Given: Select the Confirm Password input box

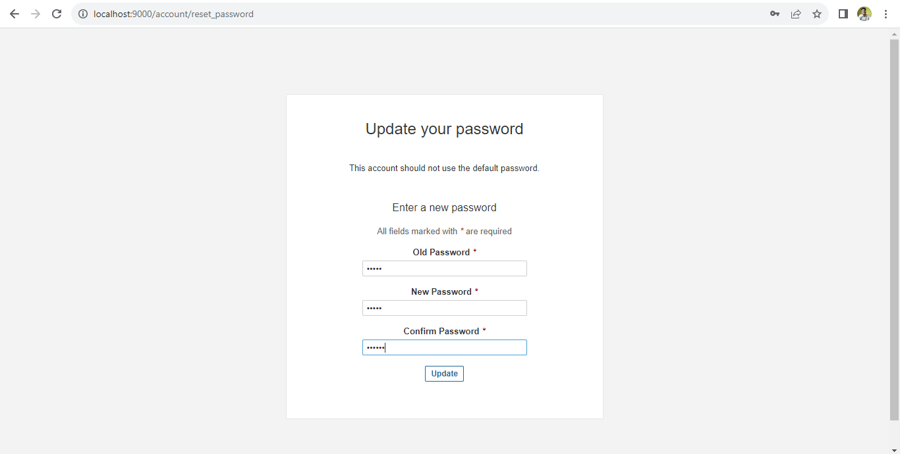Looking at the screenshot, I should click(x=445, y=347).
